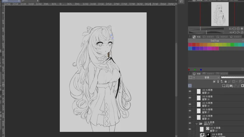Viewport: 244px width, 137px height.
Task: Switch to the third color panel tab
Action: [x=222, y=37]
